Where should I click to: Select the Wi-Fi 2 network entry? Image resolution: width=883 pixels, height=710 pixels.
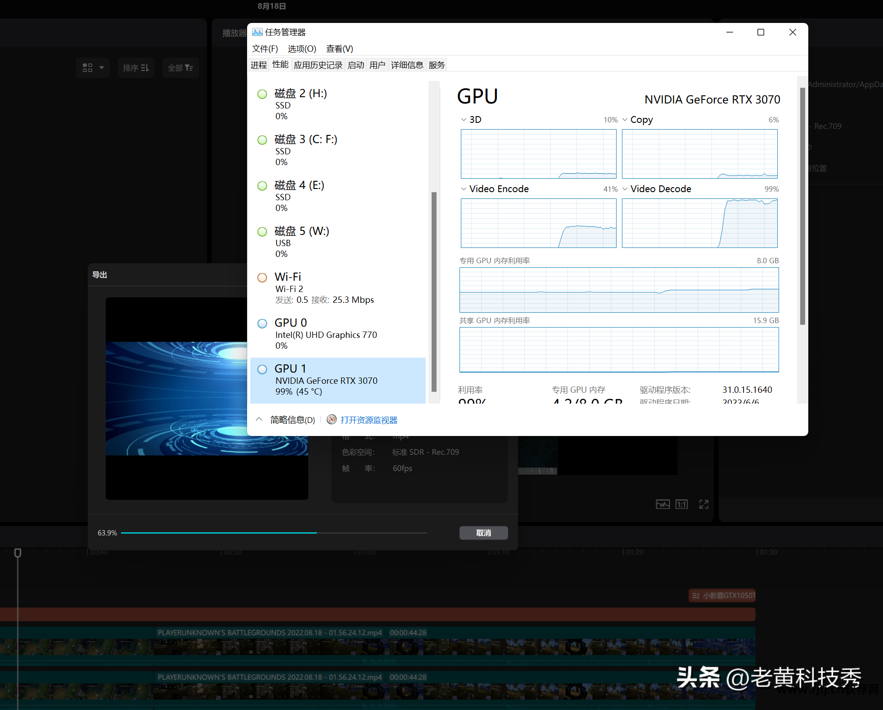(x=338, y=288)
